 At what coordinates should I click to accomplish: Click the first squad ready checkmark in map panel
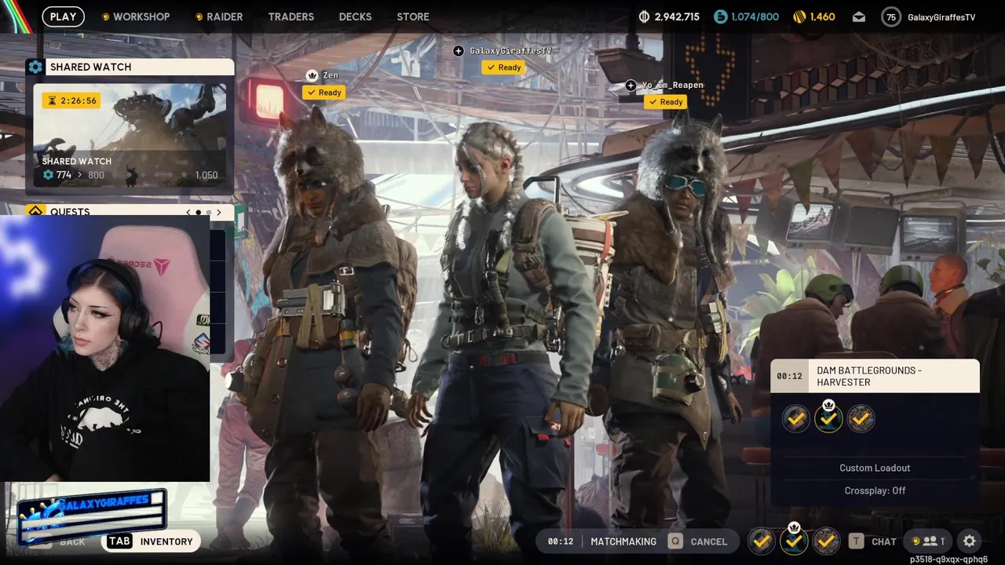click(x=796, y=418)
